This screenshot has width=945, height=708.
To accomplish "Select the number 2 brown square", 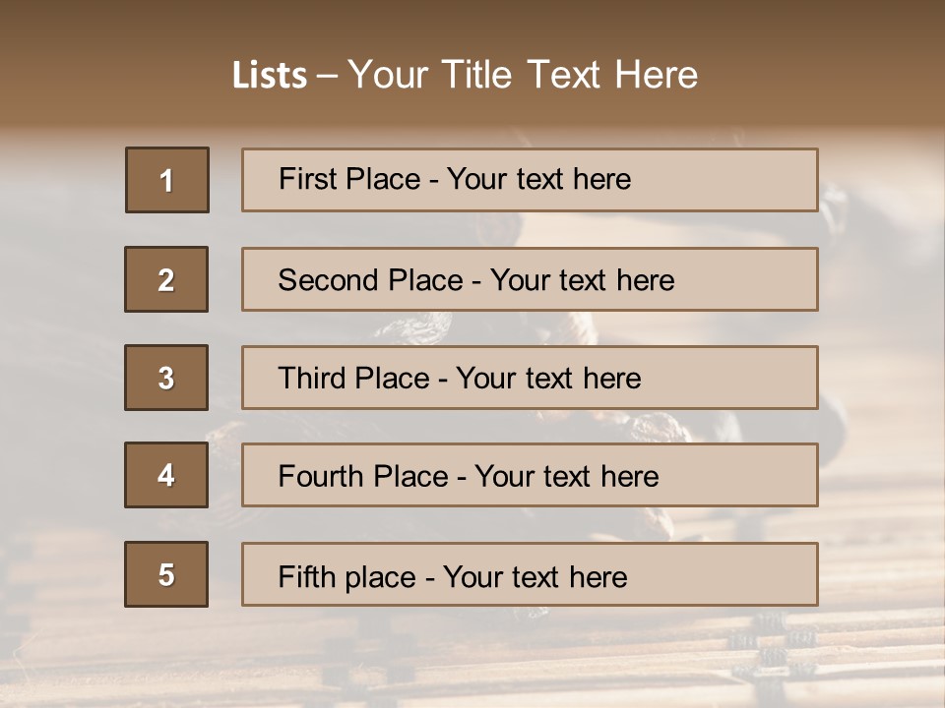I will coord(166,279).
